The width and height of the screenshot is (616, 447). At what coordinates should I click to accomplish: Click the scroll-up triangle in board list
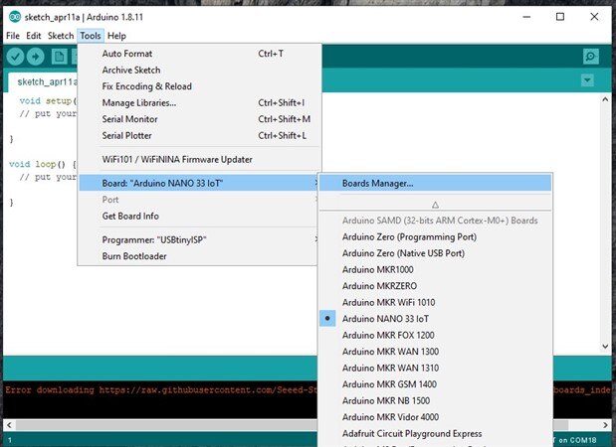point(435,205)
